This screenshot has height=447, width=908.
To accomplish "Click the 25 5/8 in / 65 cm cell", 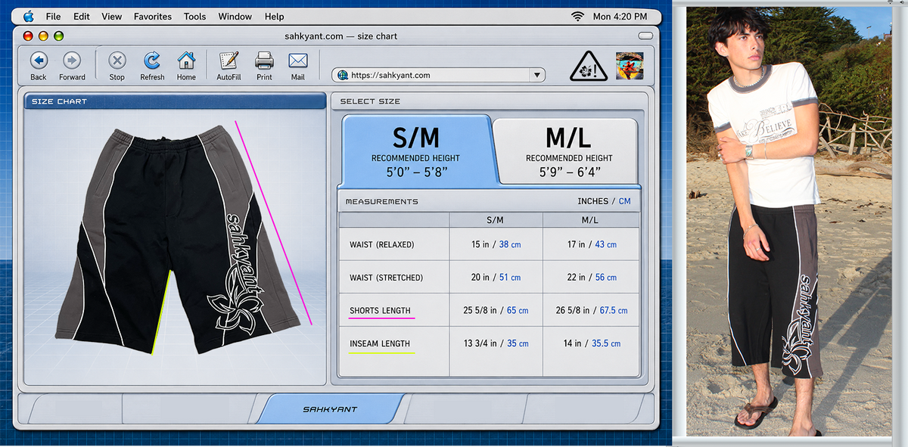I will coord(496,311).
